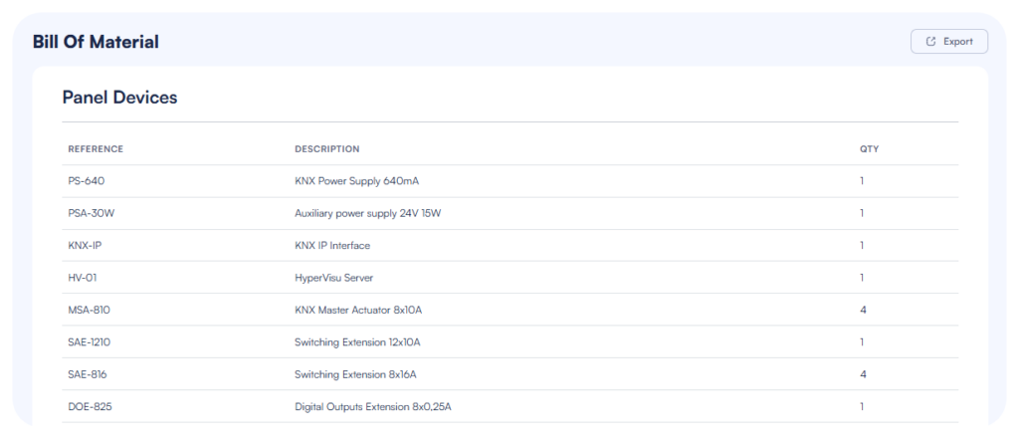This screenshot has height=440, width=1019.
Task: Select the SAE-1210 reference
Action: [90, 342]
